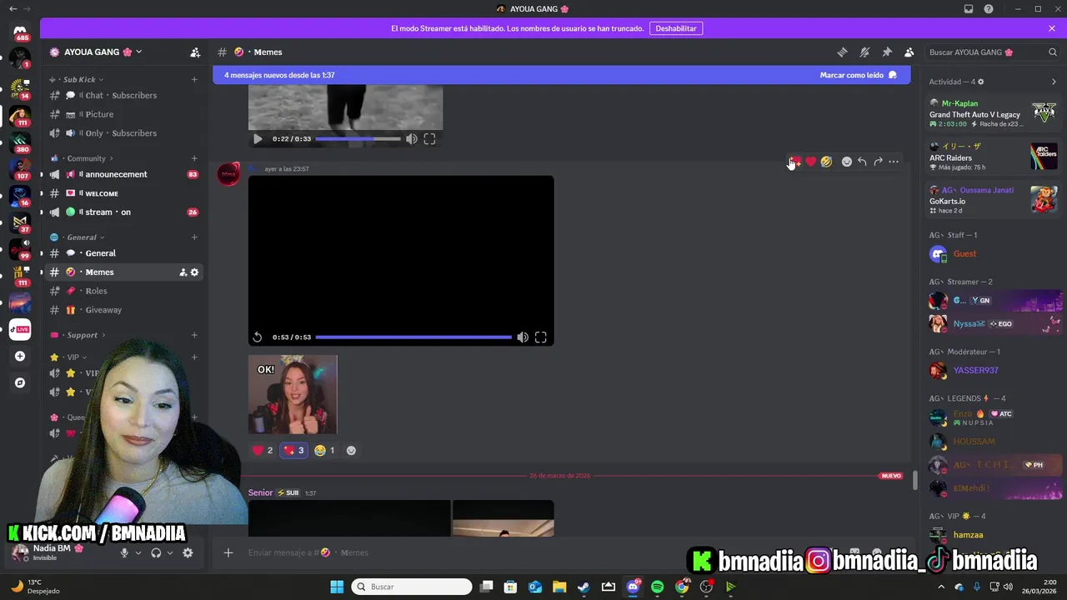
Task: Click plus attach button in message box
Action: 228,552
